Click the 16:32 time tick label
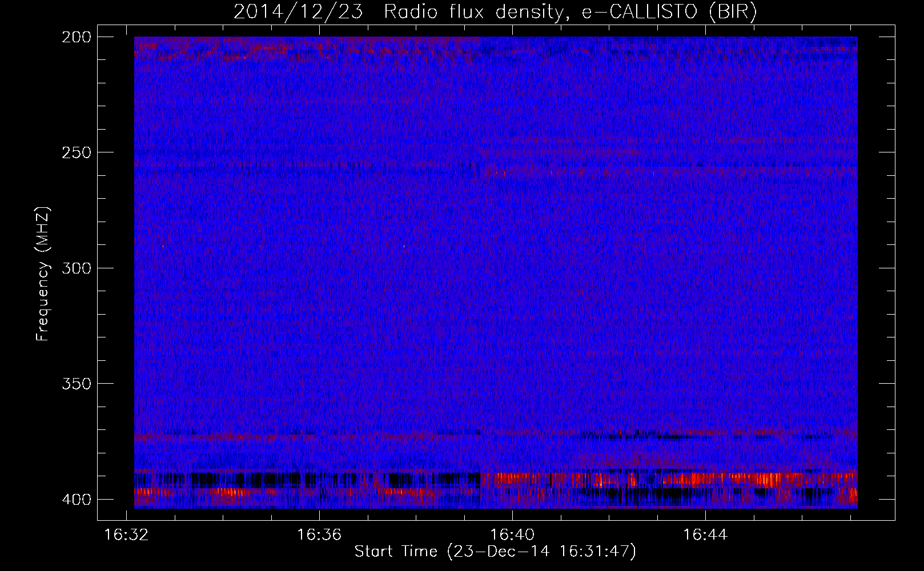The height and width of the screenshot is (571, 924). click(127, 534)
